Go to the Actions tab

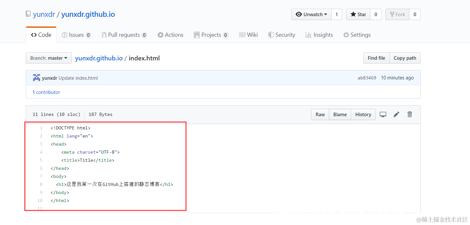(171, 35)
